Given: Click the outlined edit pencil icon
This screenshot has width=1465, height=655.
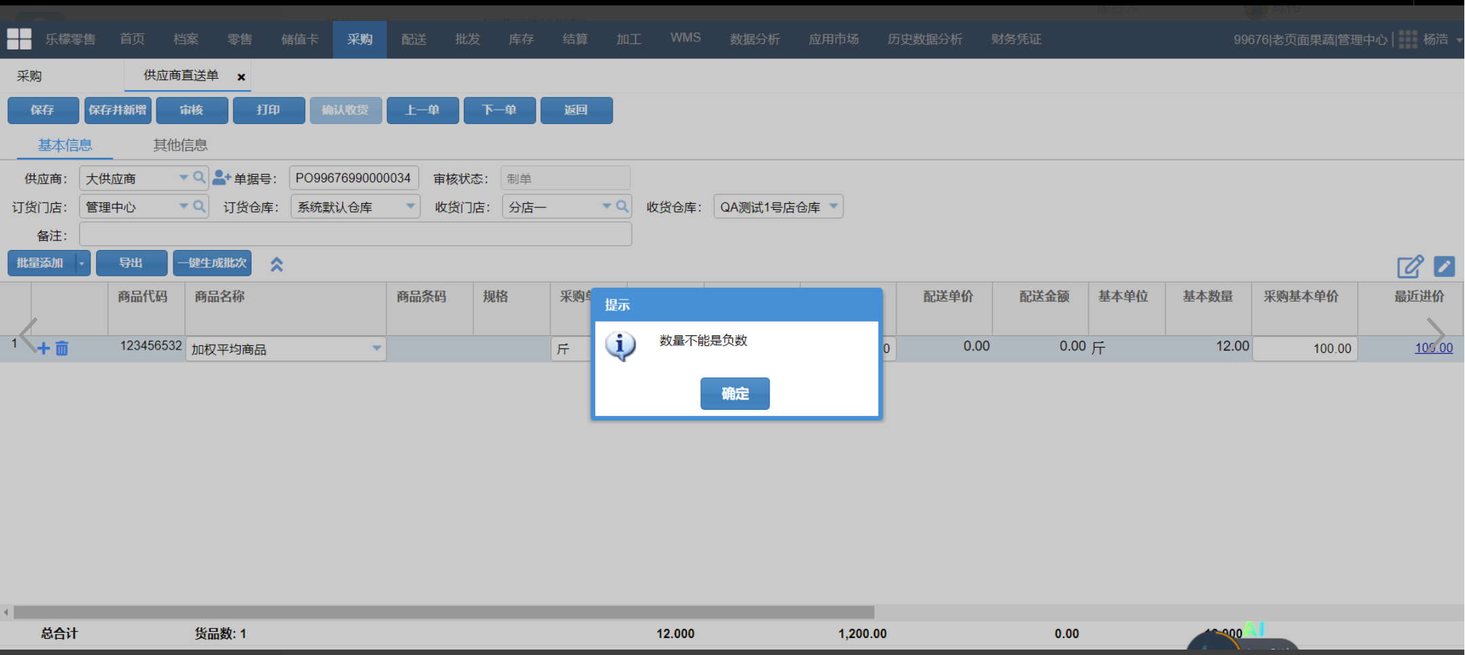Looking at the screenshot, I should 1410,266.
